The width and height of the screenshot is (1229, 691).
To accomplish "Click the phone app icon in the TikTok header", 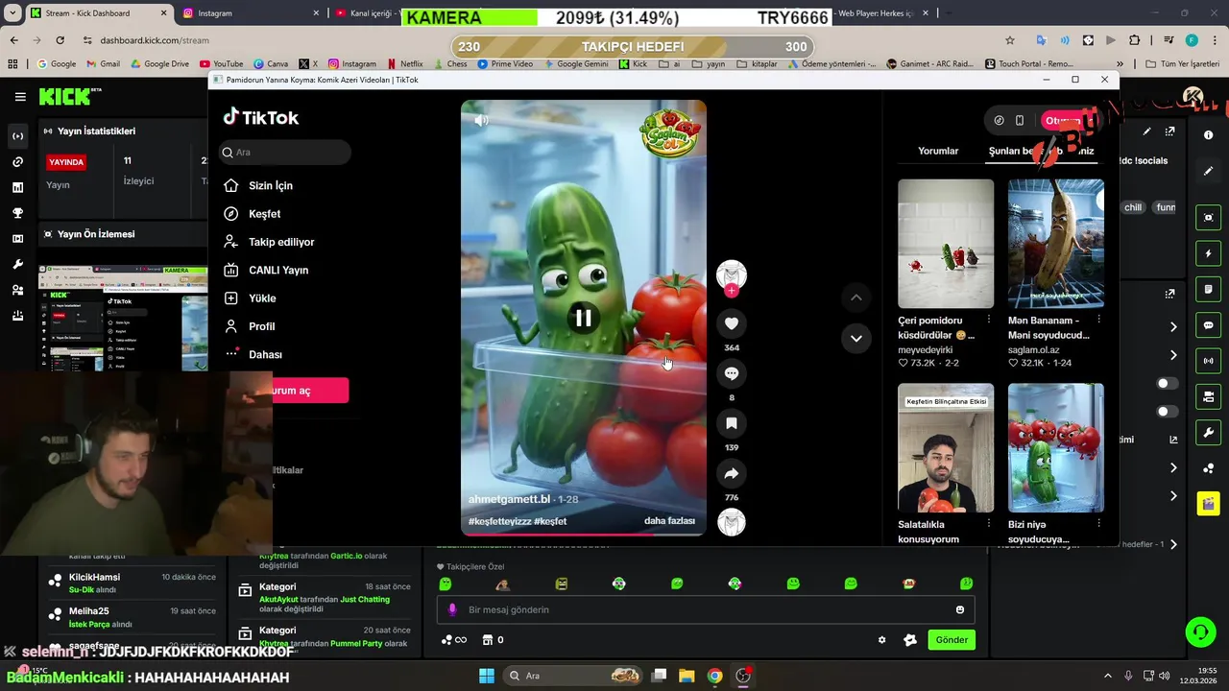I will 1020,121.
